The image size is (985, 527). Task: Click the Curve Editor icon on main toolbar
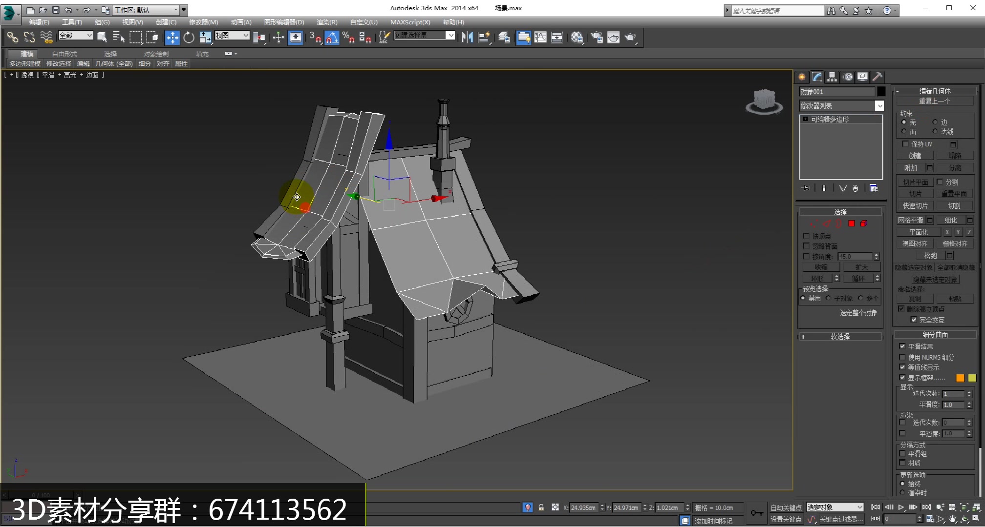point(540,37)
